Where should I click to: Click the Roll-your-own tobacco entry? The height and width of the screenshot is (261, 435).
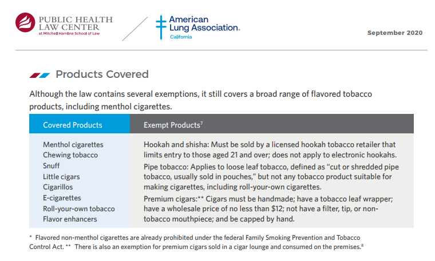(79, 208)
